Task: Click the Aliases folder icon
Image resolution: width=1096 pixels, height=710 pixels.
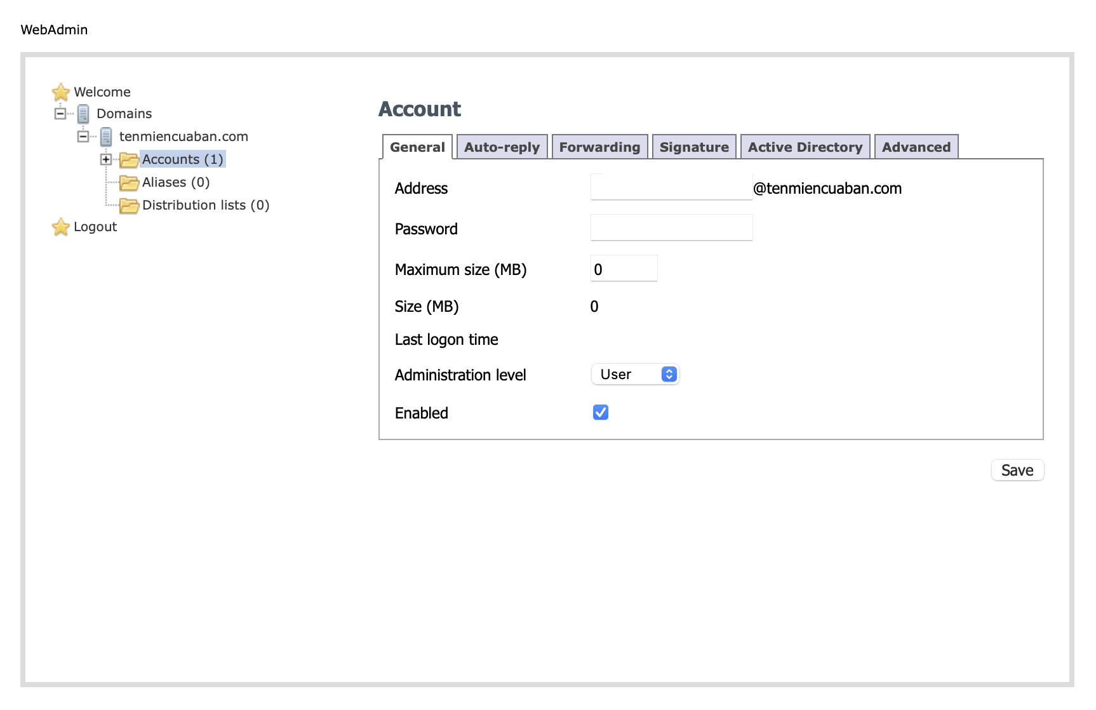Action: tap(129, 183)
